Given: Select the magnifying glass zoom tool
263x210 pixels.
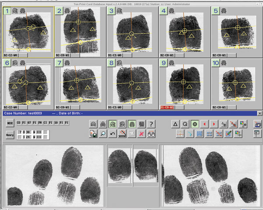Looking at the screenshot, I should click(103, 133).
